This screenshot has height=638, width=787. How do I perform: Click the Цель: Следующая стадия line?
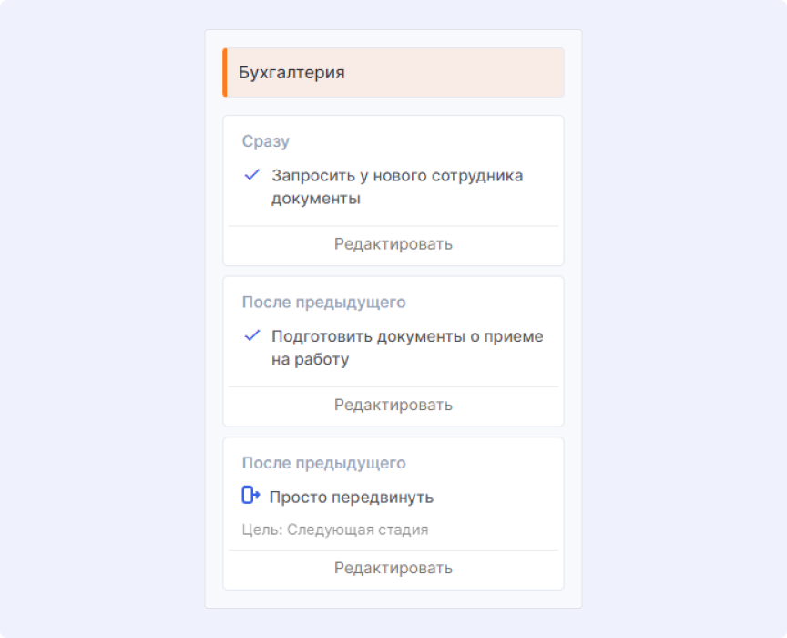click(335, 530)
